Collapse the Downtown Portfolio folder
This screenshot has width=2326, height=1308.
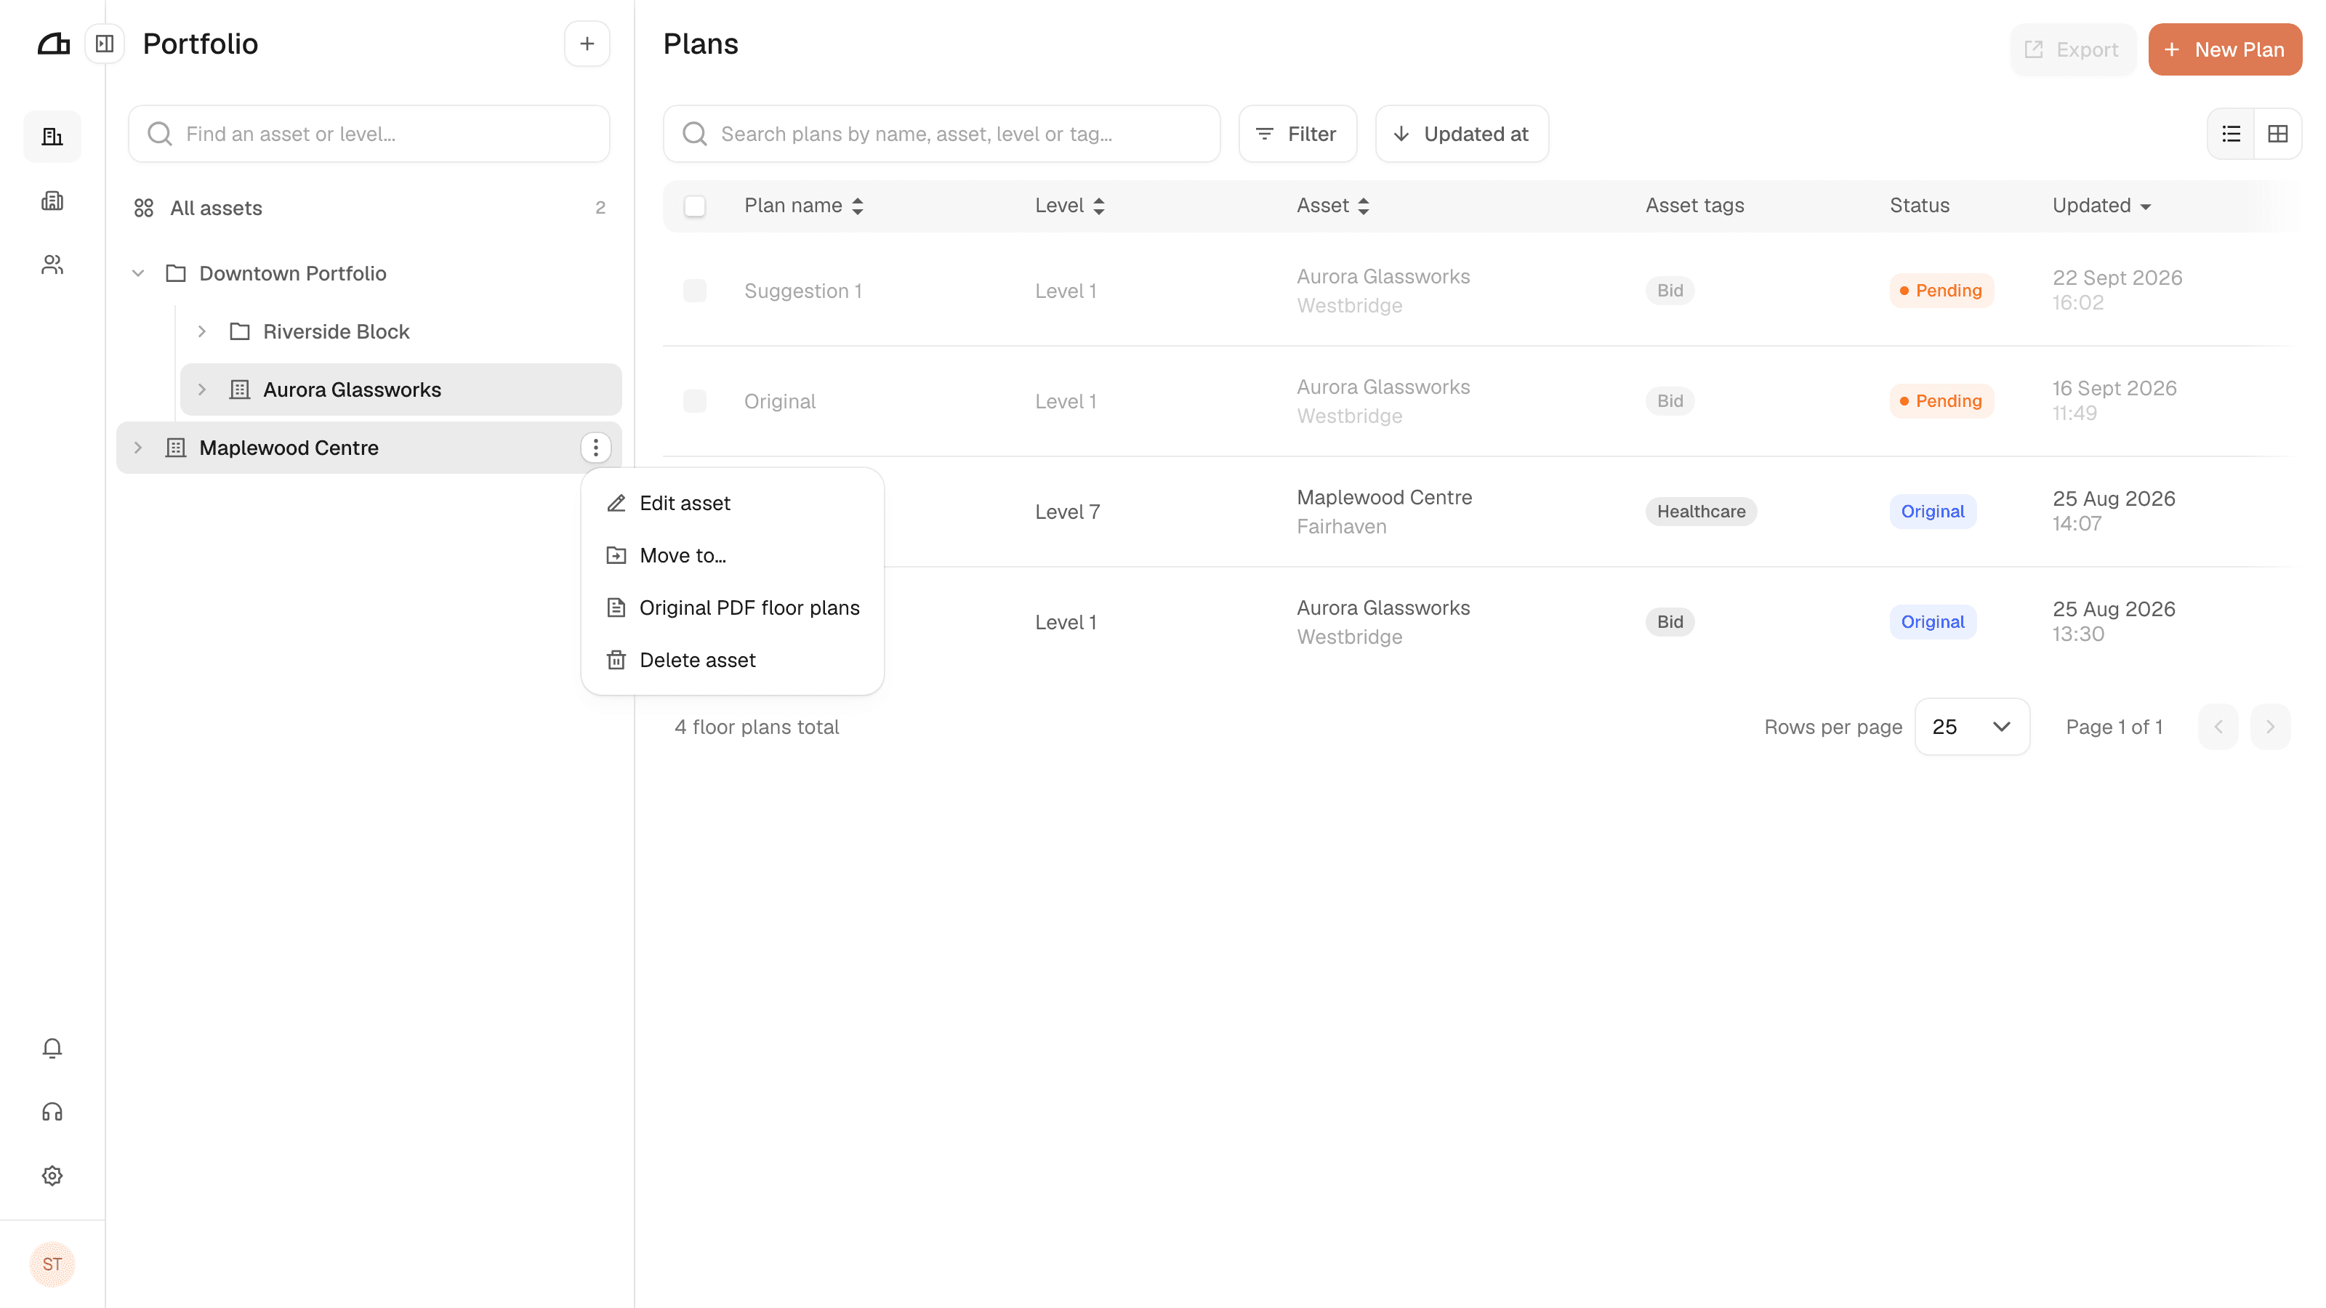(138, 273)
